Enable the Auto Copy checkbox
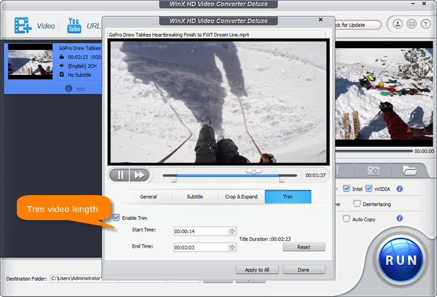437x297 pixels. tap(346, 219)
